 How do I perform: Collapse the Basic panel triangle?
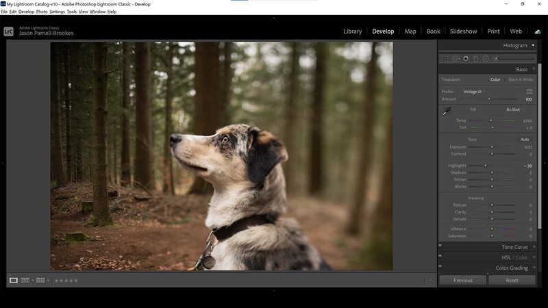point(534,69)
